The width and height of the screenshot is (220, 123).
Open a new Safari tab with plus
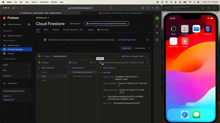(152, 8)
